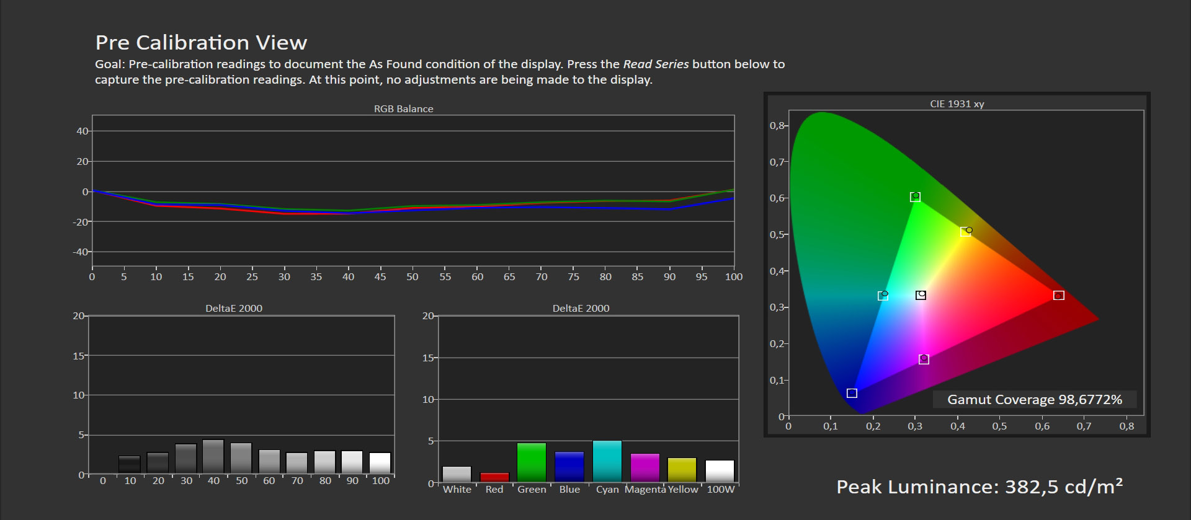
Task: Click the 100W label under the color DeltaE chart
Action: coord(720,489)
